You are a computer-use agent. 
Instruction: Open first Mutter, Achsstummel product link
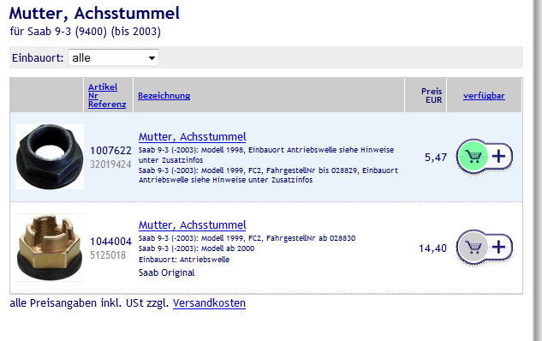192,136
